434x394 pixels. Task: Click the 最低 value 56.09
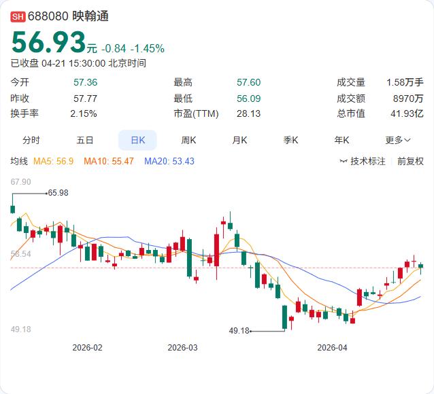pyautogui.click(x=248, y=98)
